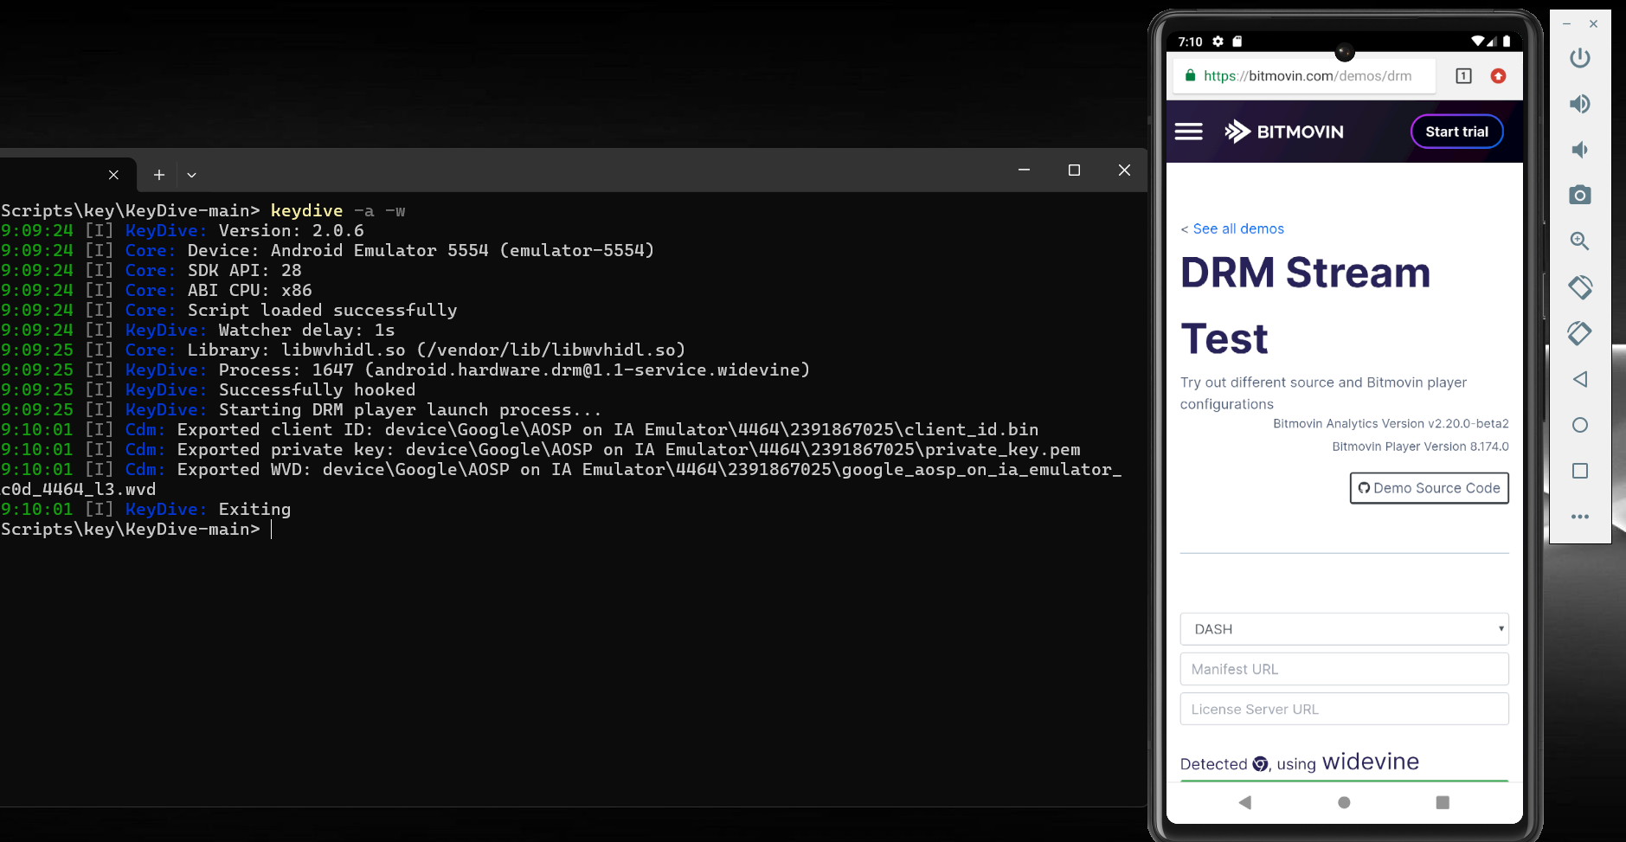
Task: Open the Bitmovin hamburger menu
Action: [1189, 132]
